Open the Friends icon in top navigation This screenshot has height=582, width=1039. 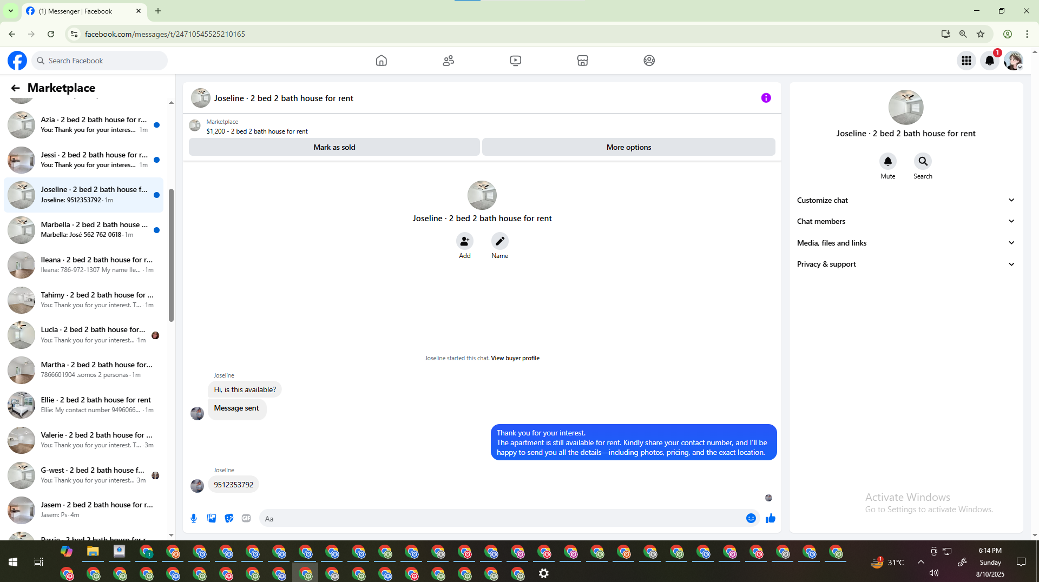tap(449, 61)
